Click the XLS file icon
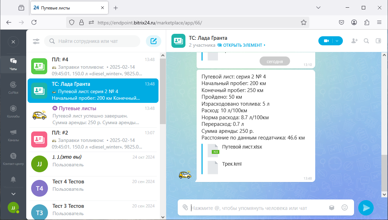 pyautogui.click(x=213, y=151)
